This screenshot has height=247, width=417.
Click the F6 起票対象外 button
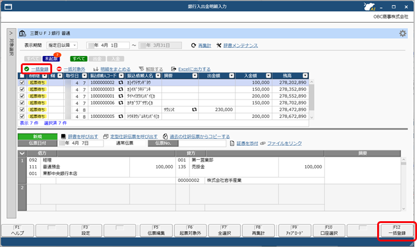190,230
